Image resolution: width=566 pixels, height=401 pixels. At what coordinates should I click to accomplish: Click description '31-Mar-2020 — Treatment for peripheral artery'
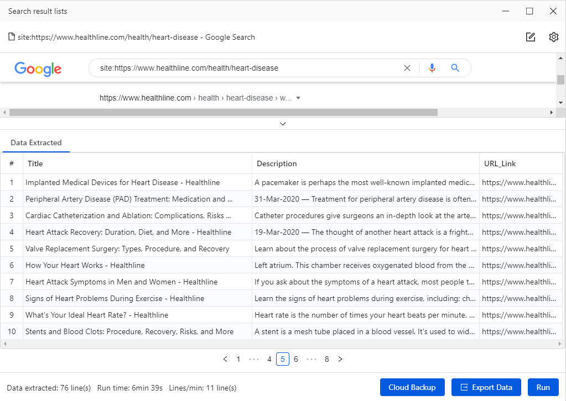coord(365,199)
